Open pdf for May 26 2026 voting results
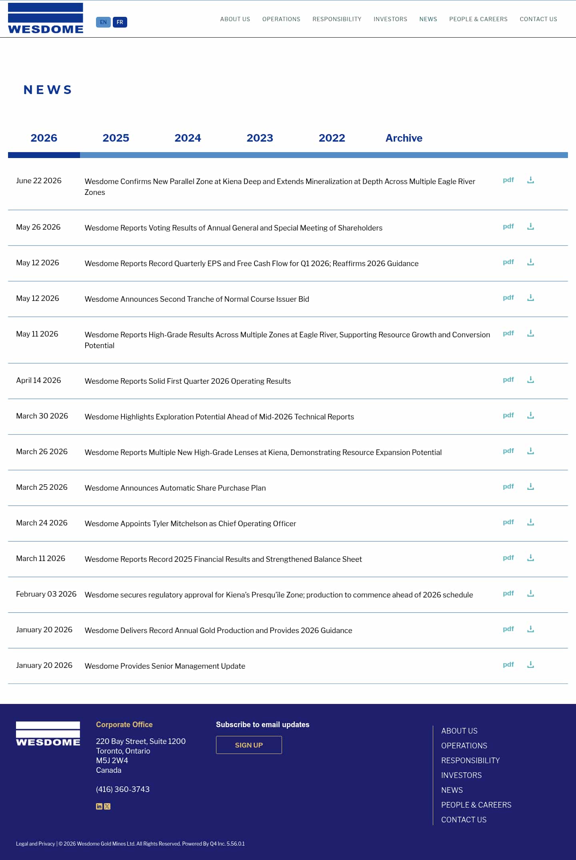Image resolution: width=576 pixels, height=860 pixels. click(508, 227)
